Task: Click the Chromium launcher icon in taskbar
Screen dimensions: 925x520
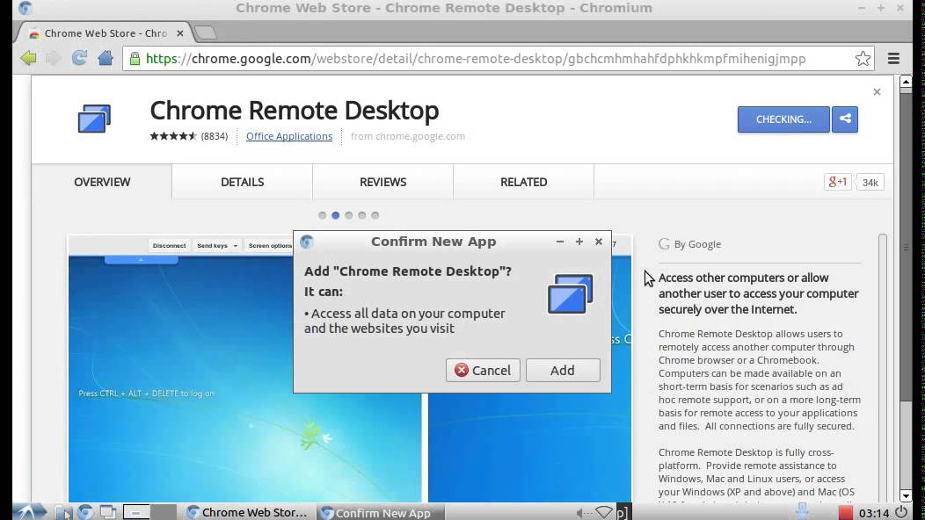Action: pyautogui.click(x=85, y=512)
